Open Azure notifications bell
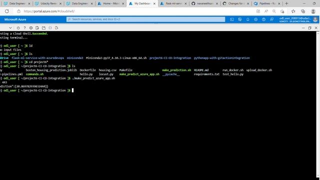 pyautogui.click(x=248, y=19)
